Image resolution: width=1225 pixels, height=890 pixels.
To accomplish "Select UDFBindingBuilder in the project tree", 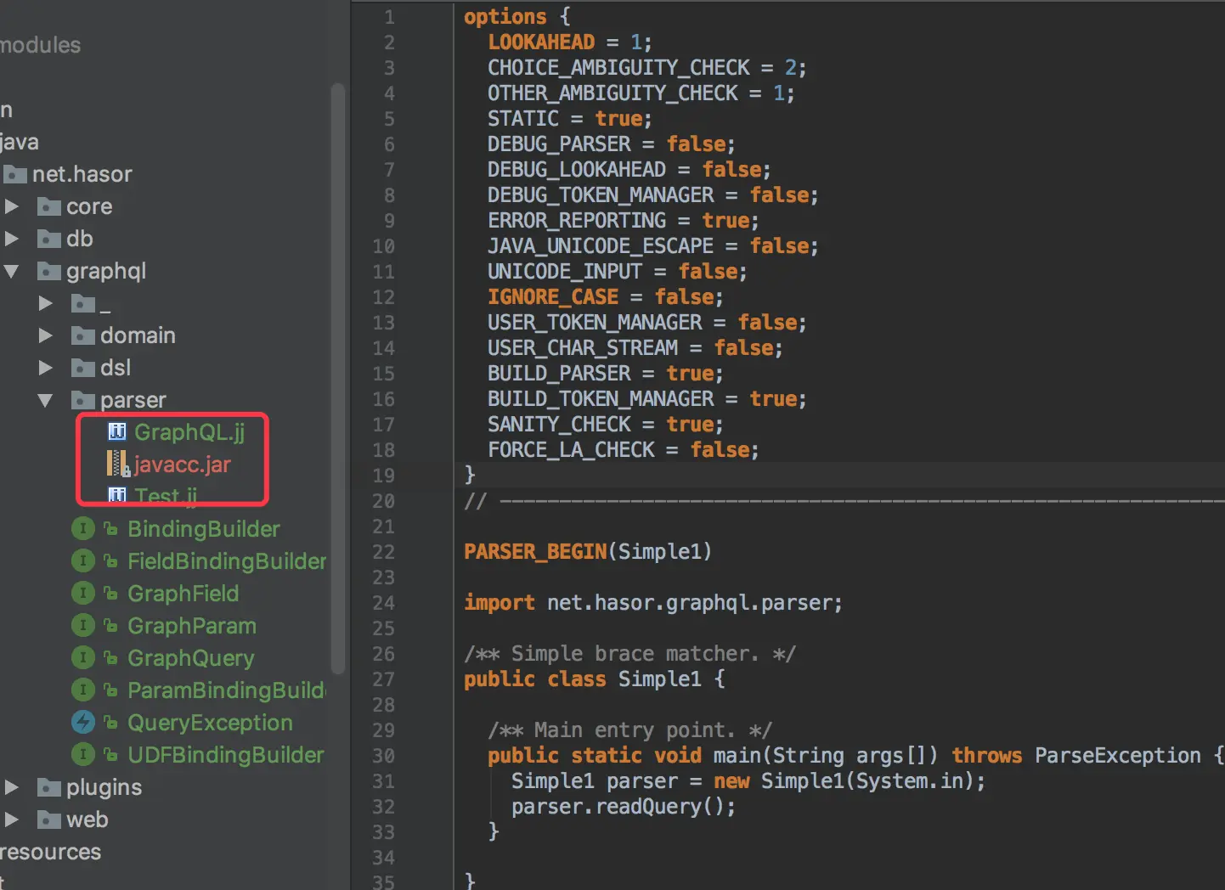I will 226,755.
